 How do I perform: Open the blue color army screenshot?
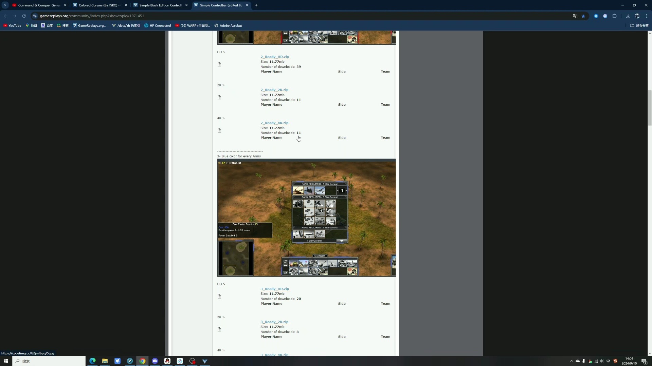tap(306, 218)
